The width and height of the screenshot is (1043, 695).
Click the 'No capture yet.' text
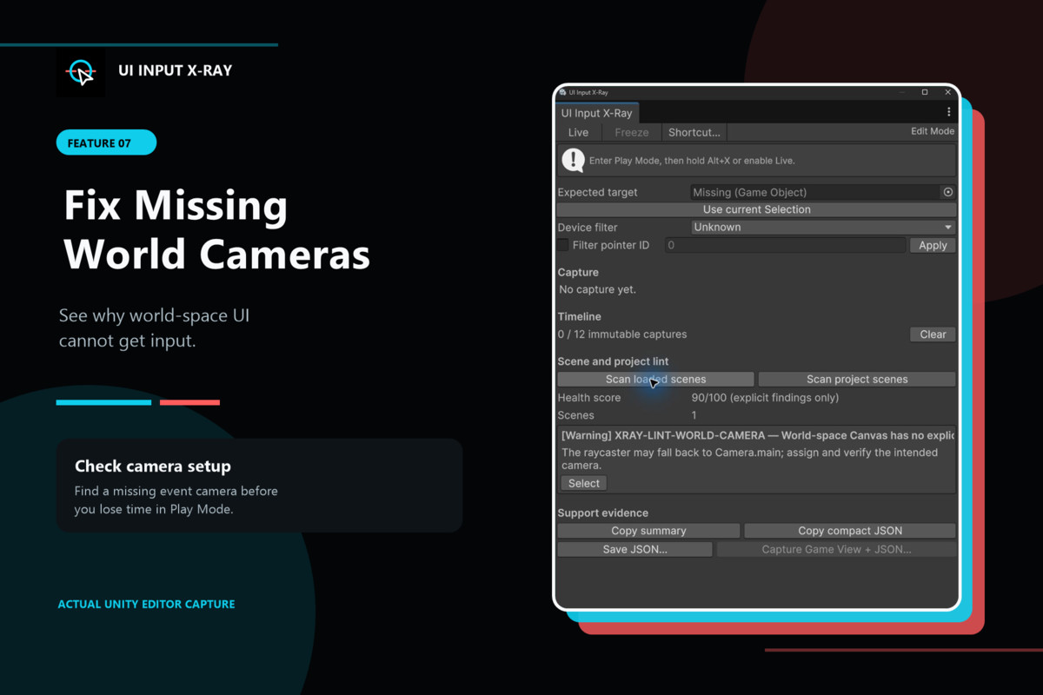597,289
